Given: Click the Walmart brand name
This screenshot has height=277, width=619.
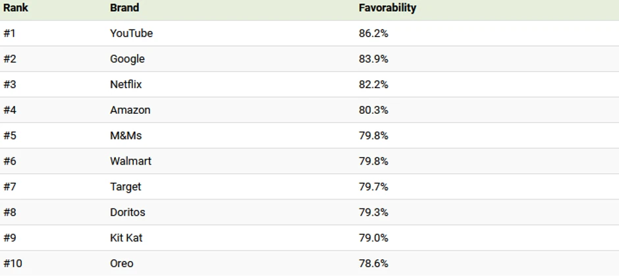Looking at the screenshot, I should pos(131,161).
